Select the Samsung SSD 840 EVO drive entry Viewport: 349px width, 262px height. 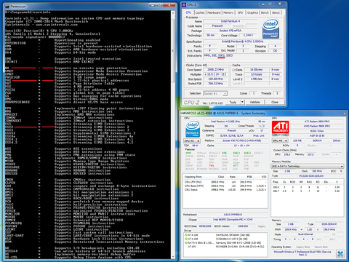225,243
